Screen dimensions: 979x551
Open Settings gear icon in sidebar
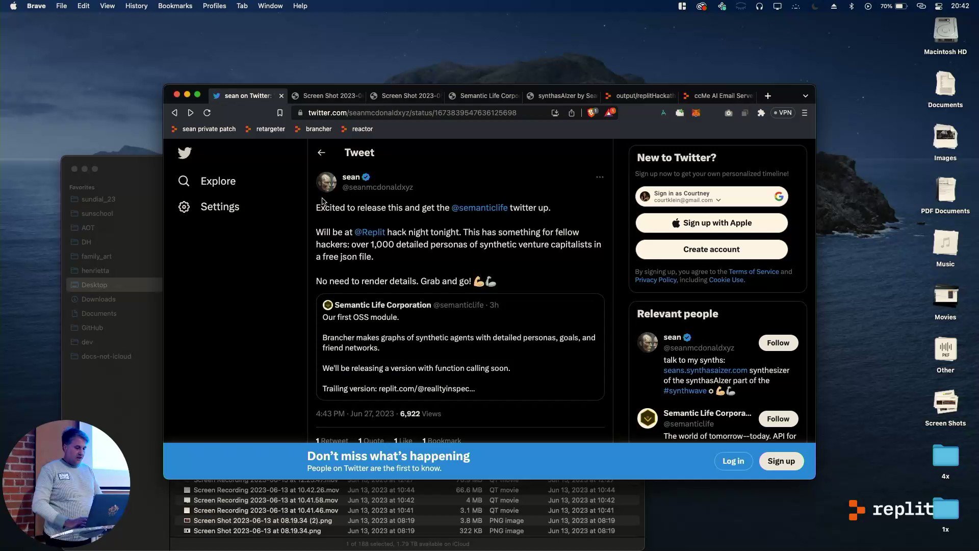tap(184, 207)
